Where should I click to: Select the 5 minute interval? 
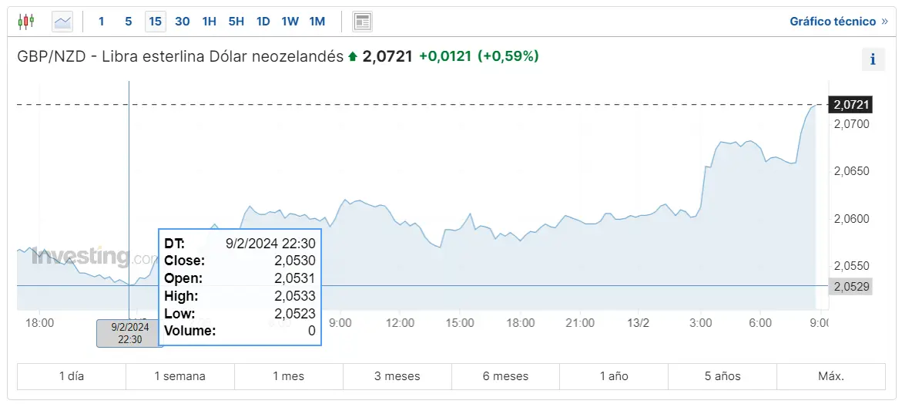pyautogui.click(x=129, y=22)
